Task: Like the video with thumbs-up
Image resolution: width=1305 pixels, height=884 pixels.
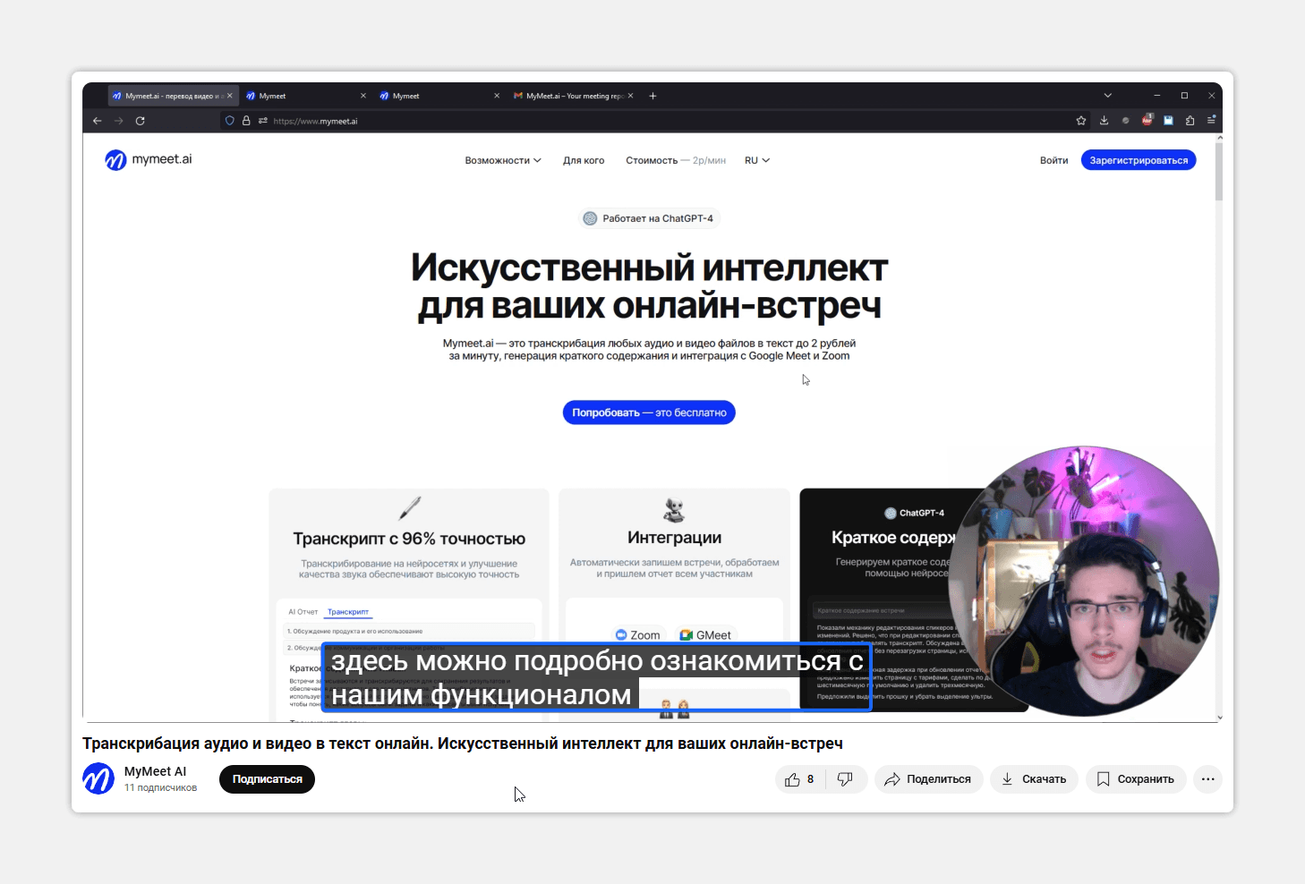Action: pos(799,779)
